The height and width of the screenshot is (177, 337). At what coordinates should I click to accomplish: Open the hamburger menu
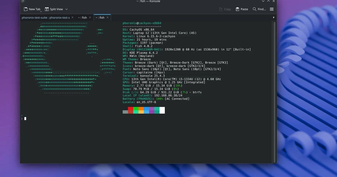pyautogui.click(x=272, y=9)
